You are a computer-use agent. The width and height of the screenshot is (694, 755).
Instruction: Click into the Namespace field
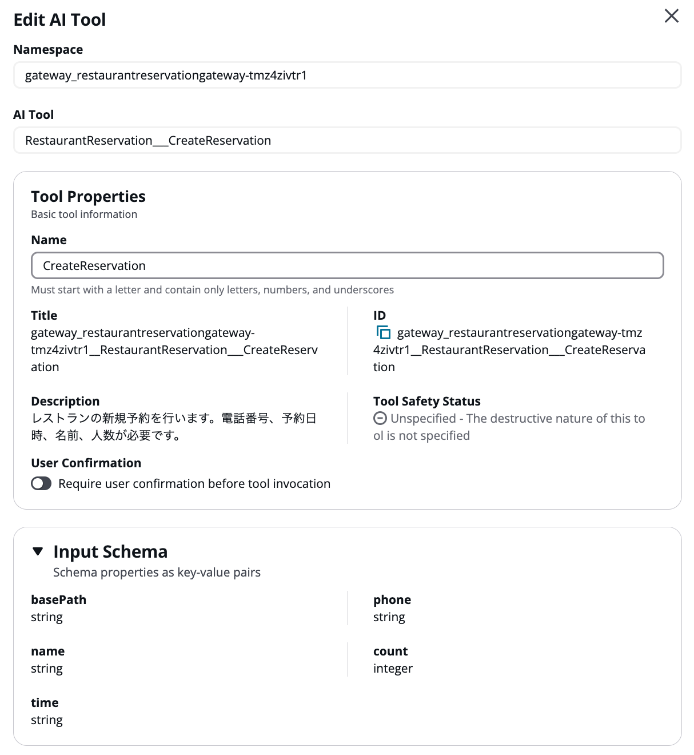(x=347, y=75)
